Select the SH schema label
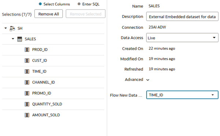 (x=20, y=28)
